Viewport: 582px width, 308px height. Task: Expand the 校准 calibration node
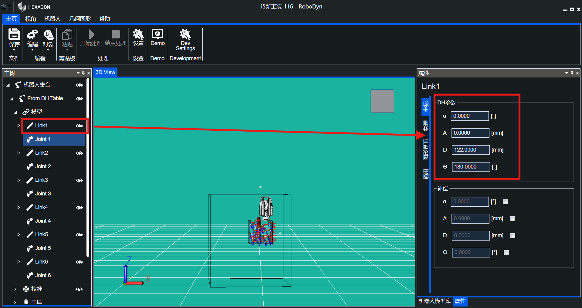15,289
